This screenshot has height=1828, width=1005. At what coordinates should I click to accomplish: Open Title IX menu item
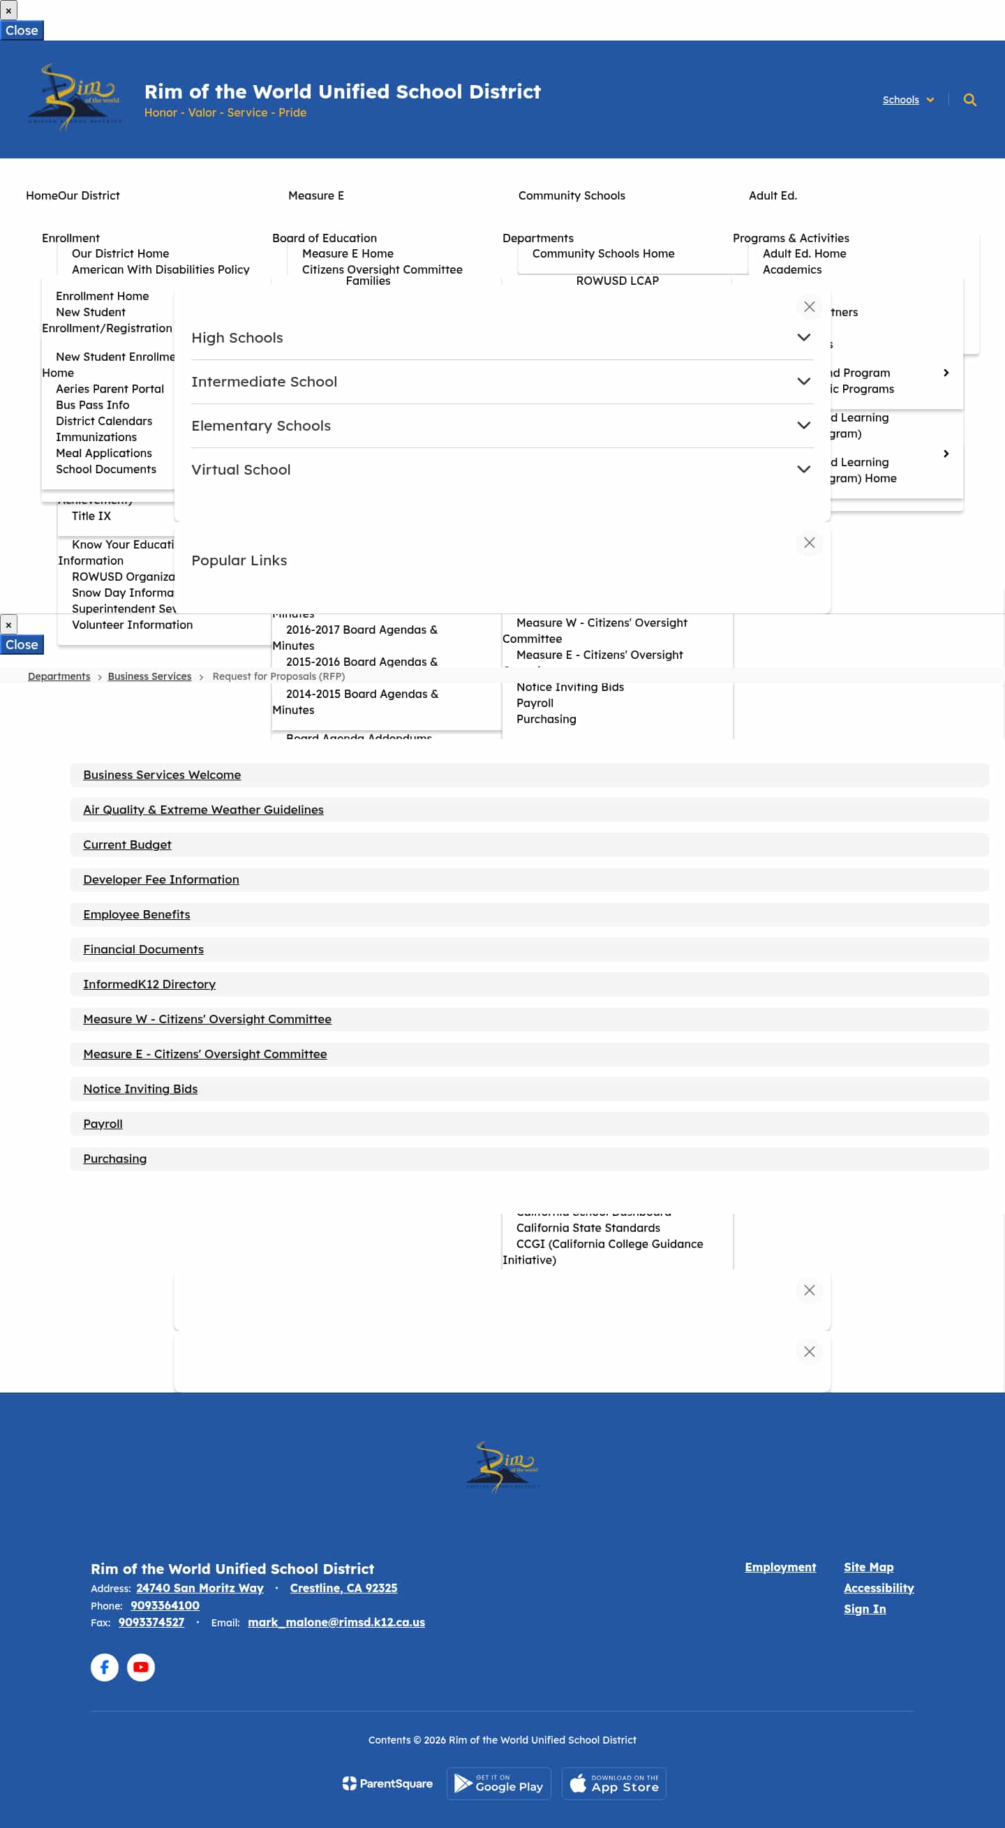tap(91, 517)
